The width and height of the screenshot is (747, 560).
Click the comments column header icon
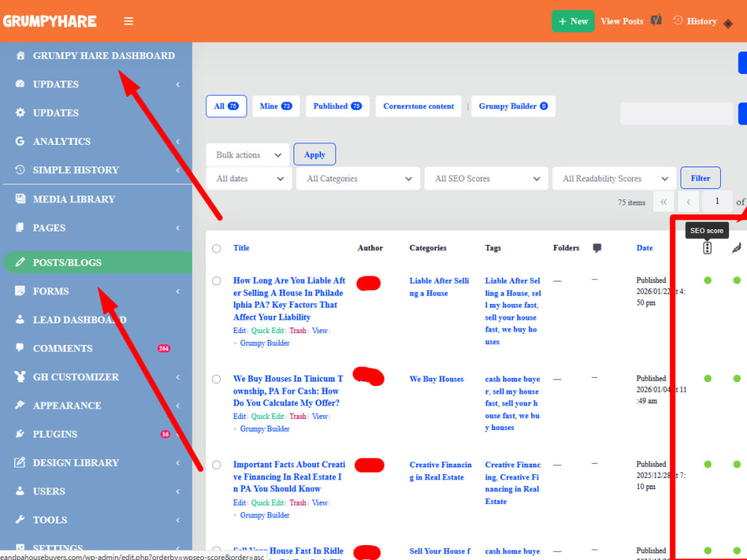597,248
